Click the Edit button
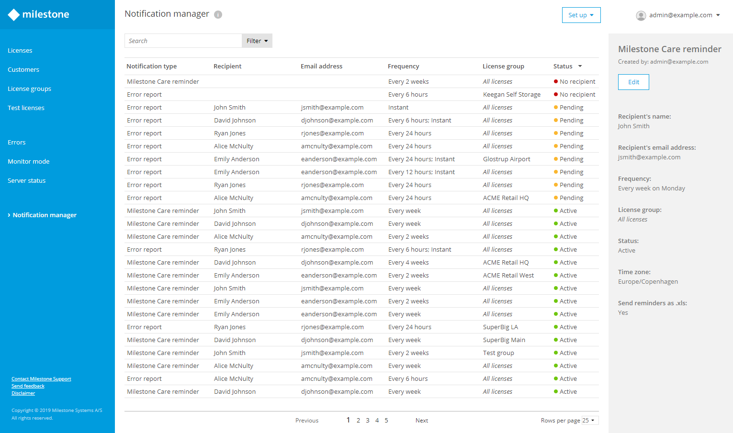 coord(633,82)
